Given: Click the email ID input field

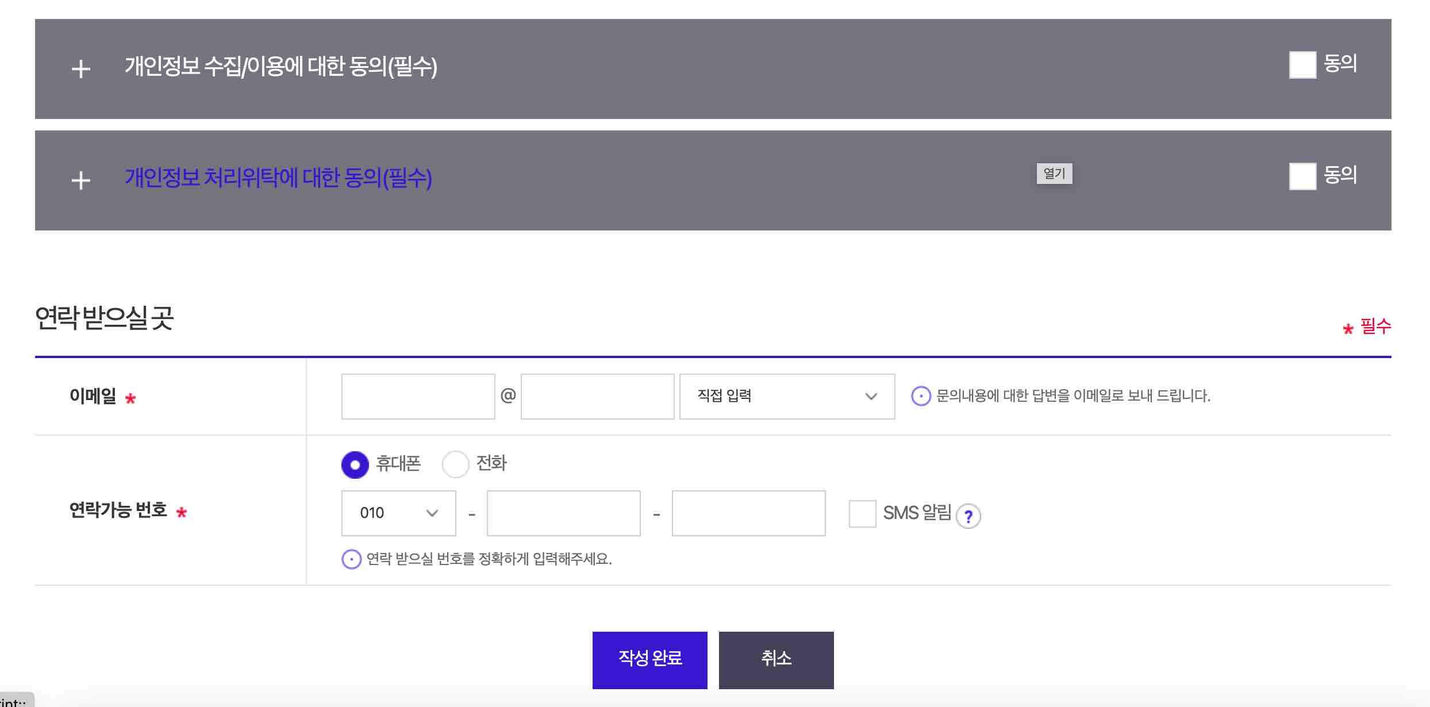Looking at the screenshot, I should click(418, 397).
